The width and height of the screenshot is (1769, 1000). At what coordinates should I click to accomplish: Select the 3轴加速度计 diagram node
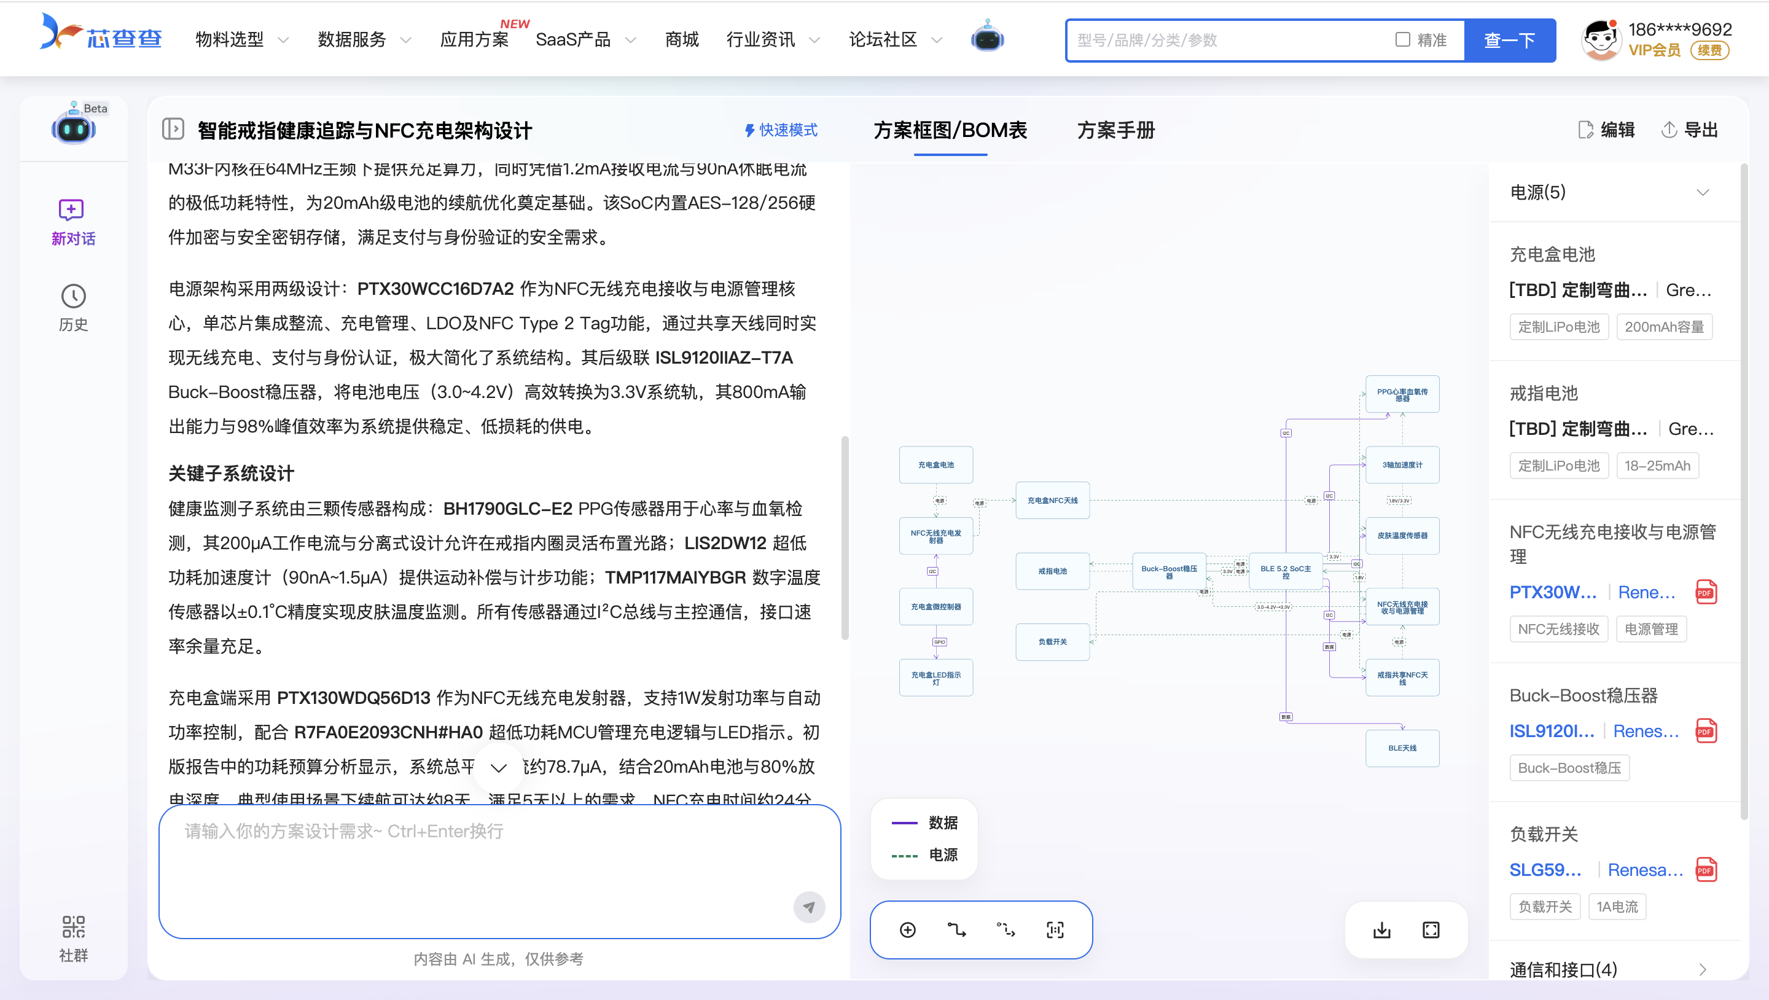(1402, 465)
